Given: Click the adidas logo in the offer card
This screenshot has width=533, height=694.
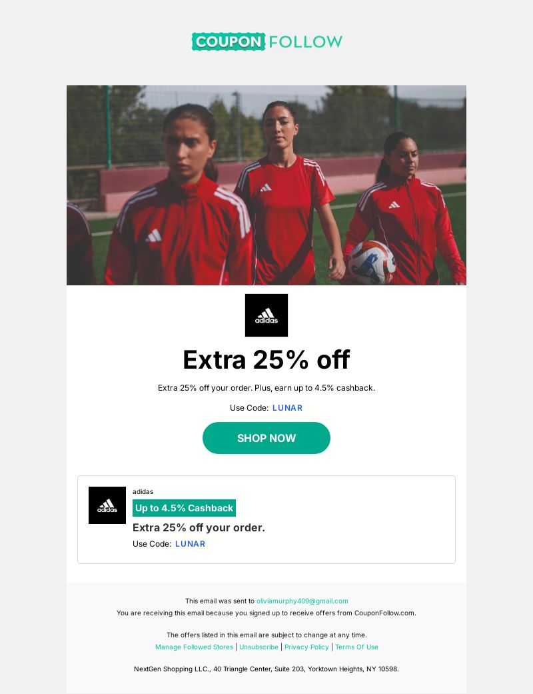Looking at the screenshot, I should tap(107, 505).
